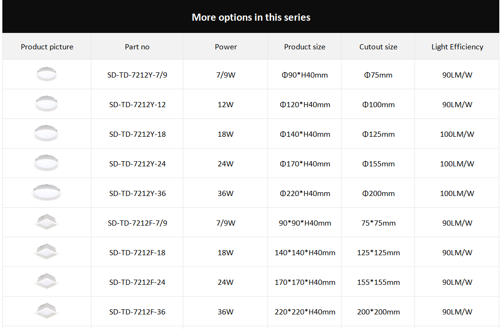Image resolution: width=504 pixels, height=329 pixels.
Task: Click the SD-TD-7212F-36 square downlight picture
Action: pos(47,311)
